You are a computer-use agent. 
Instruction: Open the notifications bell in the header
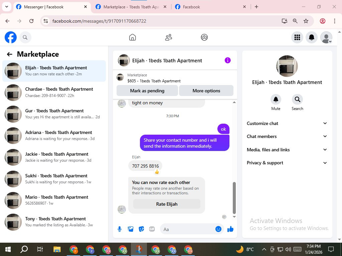(312, 37)
